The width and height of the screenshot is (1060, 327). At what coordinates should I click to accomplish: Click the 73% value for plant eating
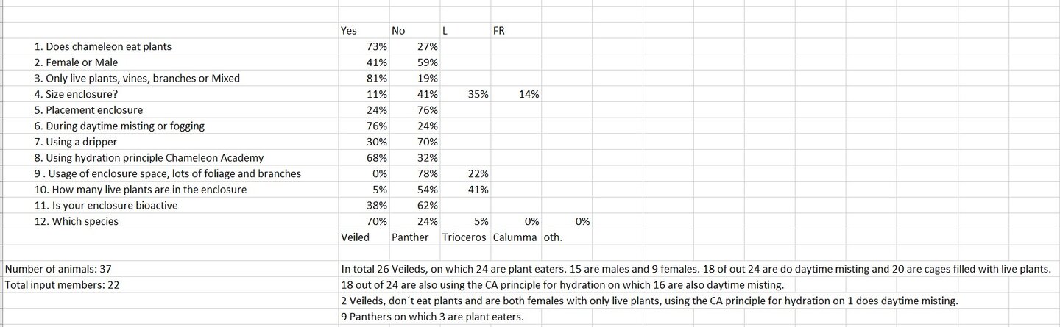click(x=364, y=46)
